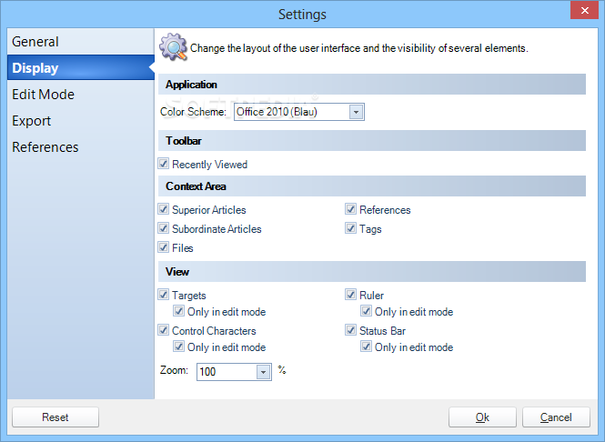Click the Toolbar section header
605x442 pixels.
pos(372,141)
